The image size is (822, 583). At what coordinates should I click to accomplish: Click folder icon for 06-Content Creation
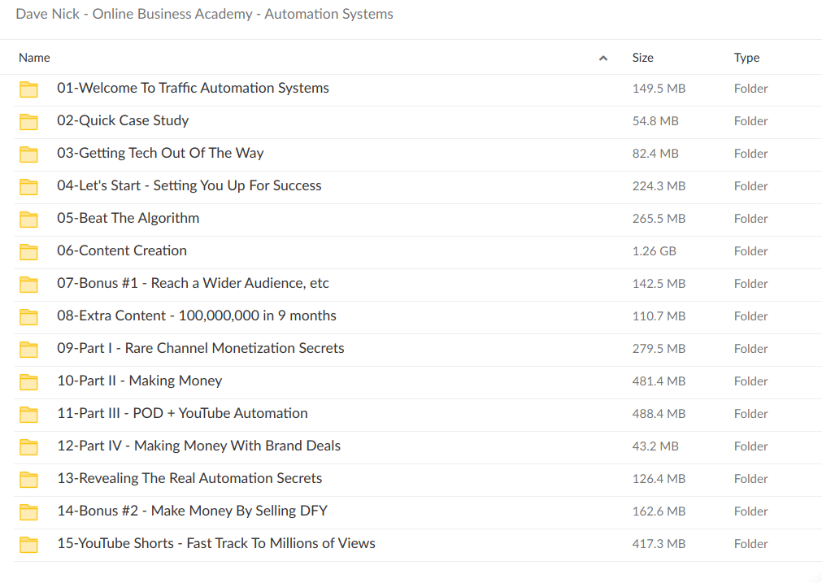click(x=29, y=251)
